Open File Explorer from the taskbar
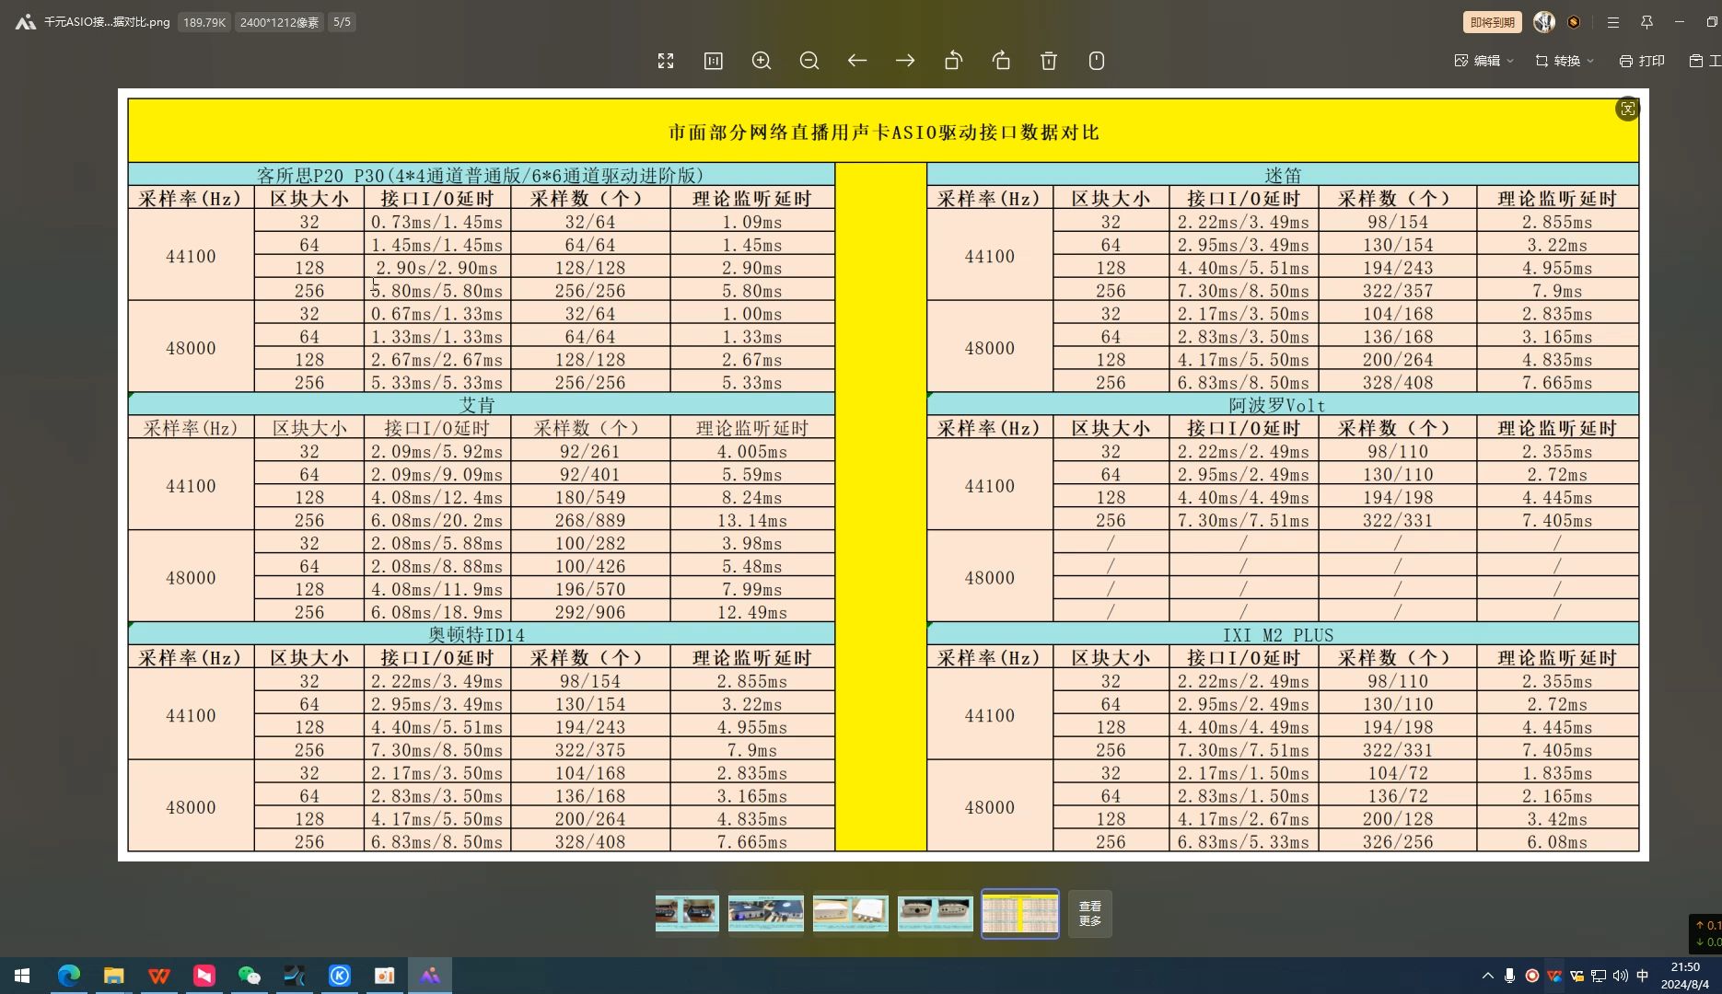 coord(113,976)
